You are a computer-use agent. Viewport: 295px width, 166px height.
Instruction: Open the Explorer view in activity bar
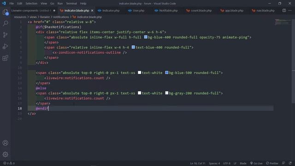pos(5,12)
